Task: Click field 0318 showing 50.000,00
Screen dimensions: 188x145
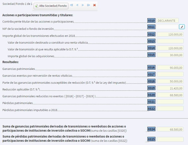Action: (x=170, y=81)
